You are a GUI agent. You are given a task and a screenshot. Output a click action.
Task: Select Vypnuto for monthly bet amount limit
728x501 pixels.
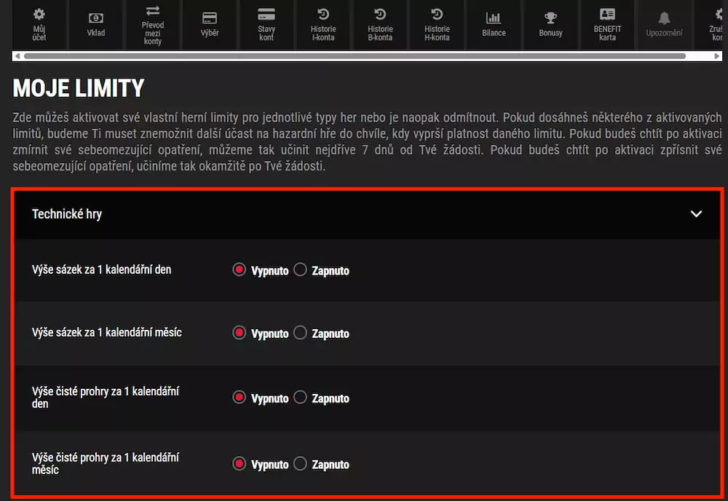click(240, 333)
